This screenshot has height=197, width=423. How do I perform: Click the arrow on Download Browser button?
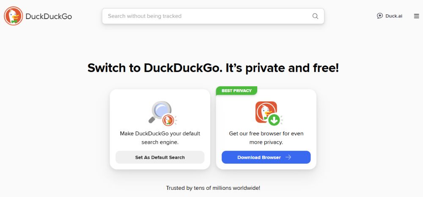[x=288, y=157]
